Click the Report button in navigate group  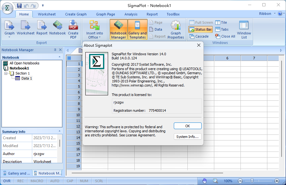[157, 36]
